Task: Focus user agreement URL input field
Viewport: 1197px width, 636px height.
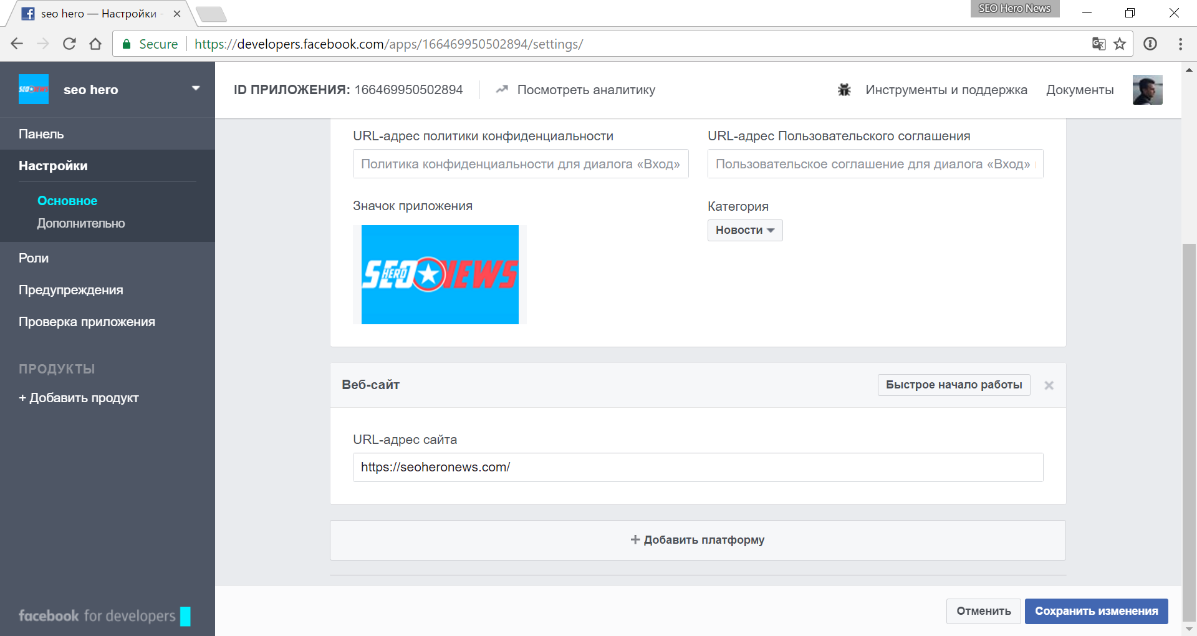Action: click(875, 164)
